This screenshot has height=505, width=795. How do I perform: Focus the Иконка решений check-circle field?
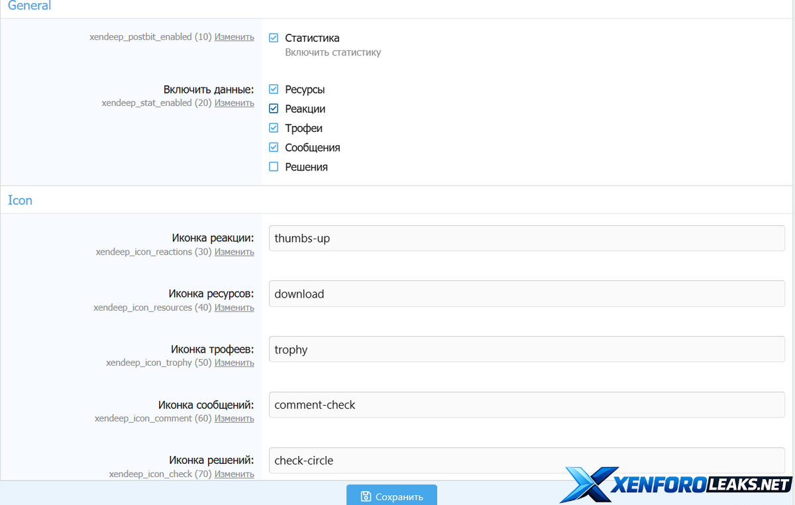(x=526, y=461)
